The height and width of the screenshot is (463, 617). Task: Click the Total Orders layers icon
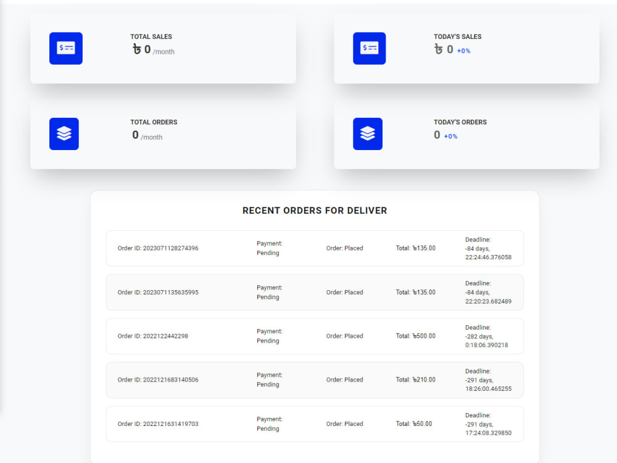point(64,134)
